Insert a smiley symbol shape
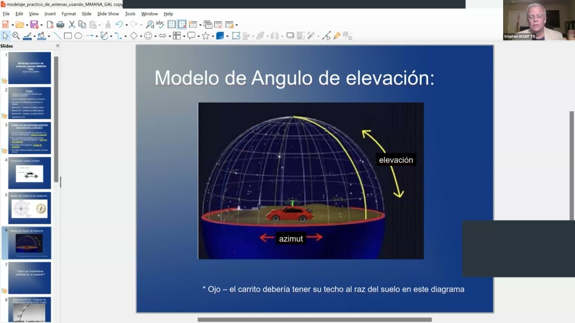This screenshot has width=575, height=323. [x=148, y=36]
